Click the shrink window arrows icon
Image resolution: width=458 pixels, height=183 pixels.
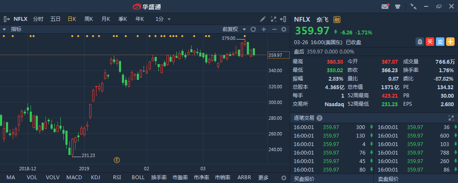(x=413, y=6)
